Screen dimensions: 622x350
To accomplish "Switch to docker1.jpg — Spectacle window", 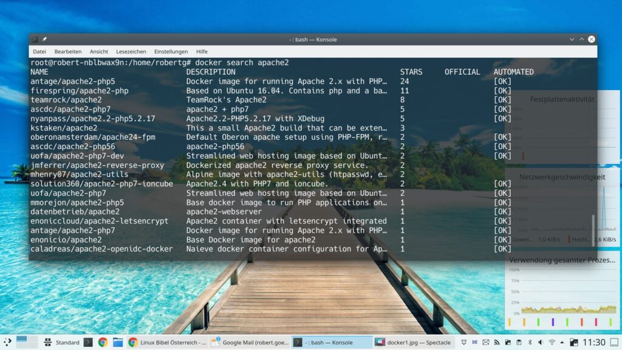I will coord(413,342).
